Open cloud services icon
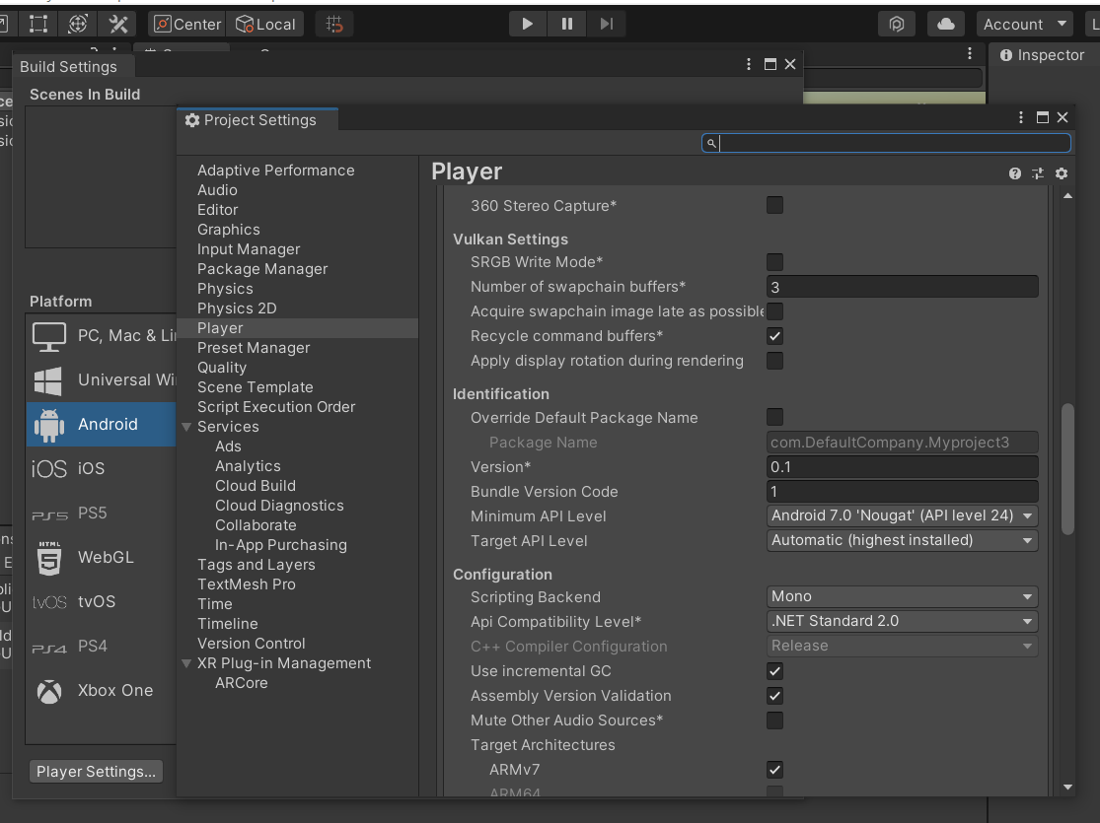1100x823 pixels. 946,24
